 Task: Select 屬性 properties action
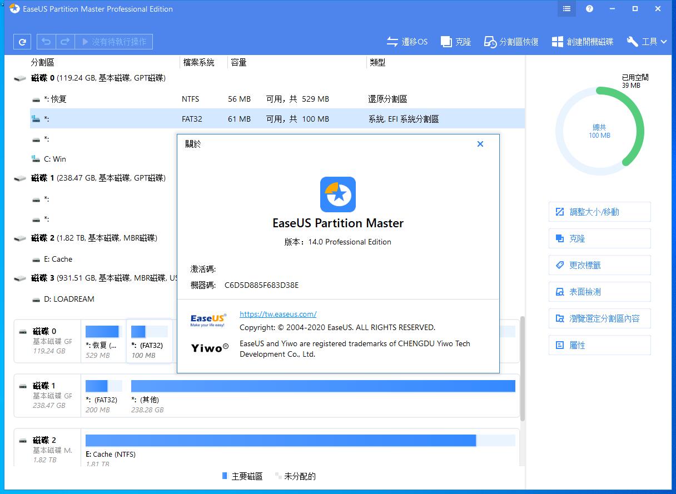point(599,345)
